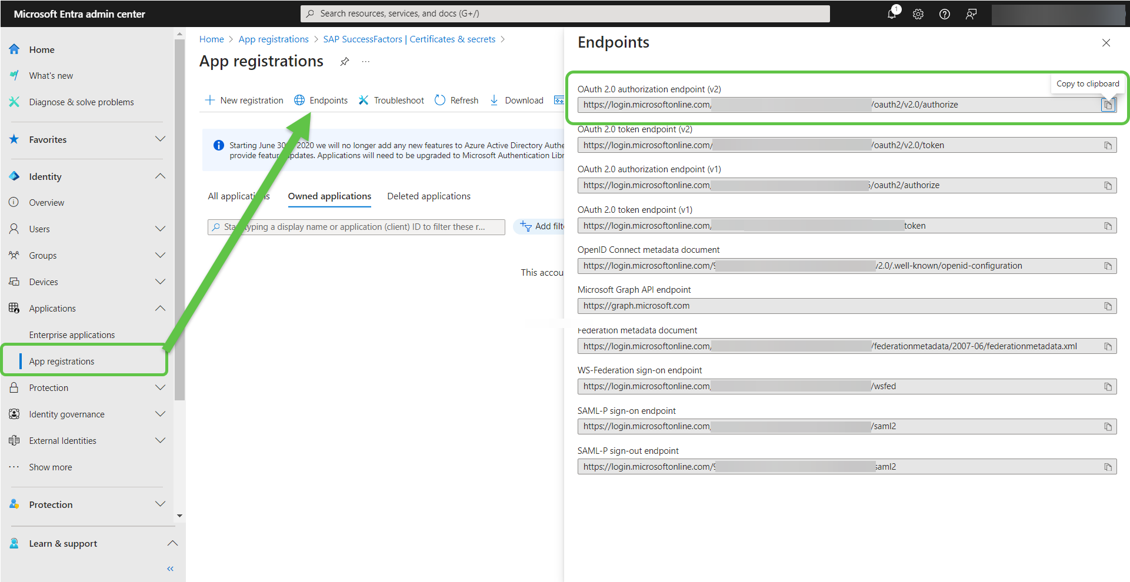Click Microsoft Entra admin center title
The image size is (1130, 582).
(79, 14)
